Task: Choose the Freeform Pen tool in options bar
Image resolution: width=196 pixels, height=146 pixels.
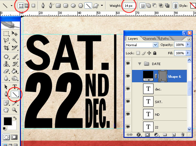Action: 51,6
